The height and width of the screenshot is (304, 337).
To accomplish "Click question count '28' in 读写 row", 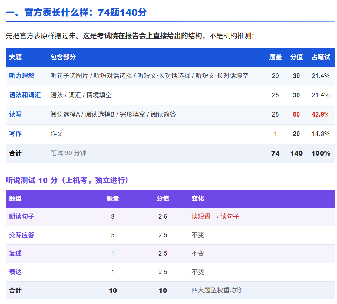I will tap(275, 114).
